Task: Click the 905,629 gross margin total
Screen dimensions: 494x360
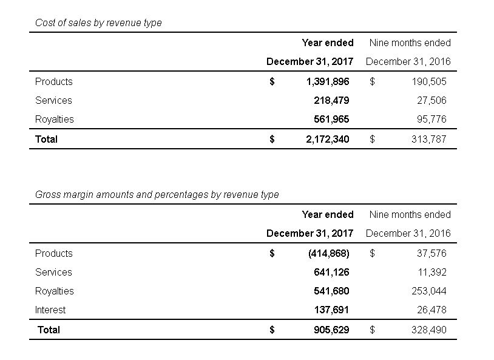Action: click(x=331, y=330)
